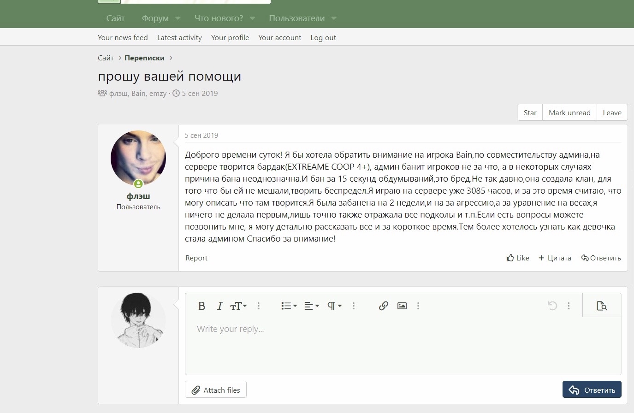
Task: Star this conversation
Action: click(x=530, y=113)
